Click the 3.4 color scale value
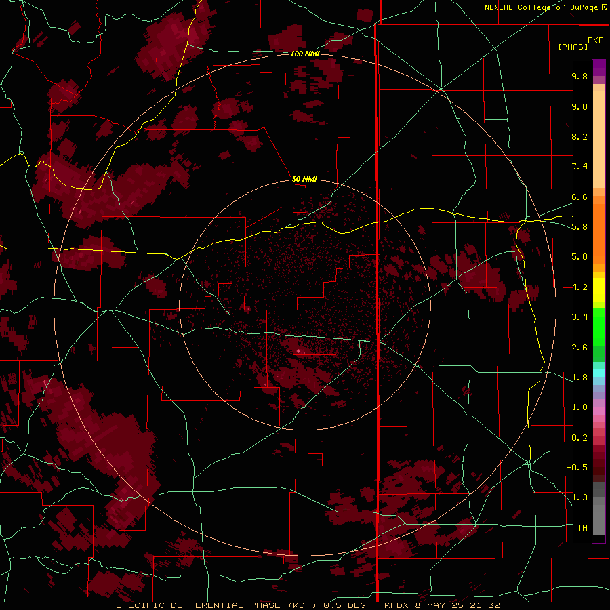Screen dimensions: 610x610 coord(579,317)
